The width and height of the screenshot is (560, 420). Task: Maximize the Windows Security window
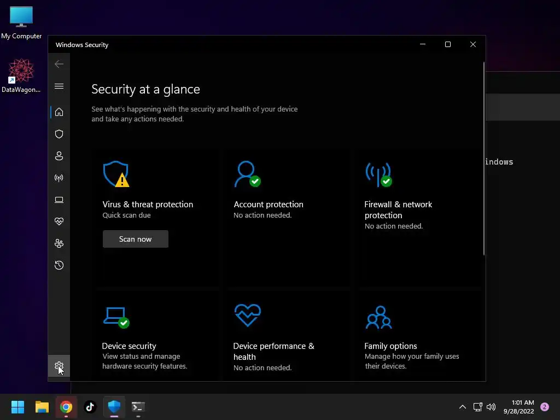coord(447,44)
